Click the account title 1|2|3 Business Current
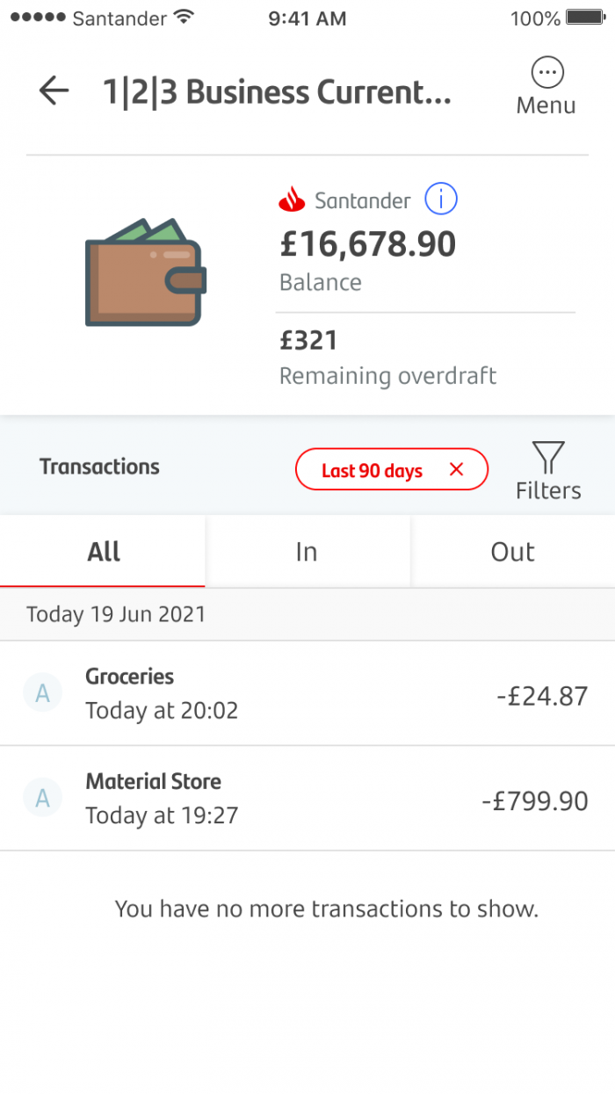This screenshot has width=615, height=1094. [x=278, y=91]
